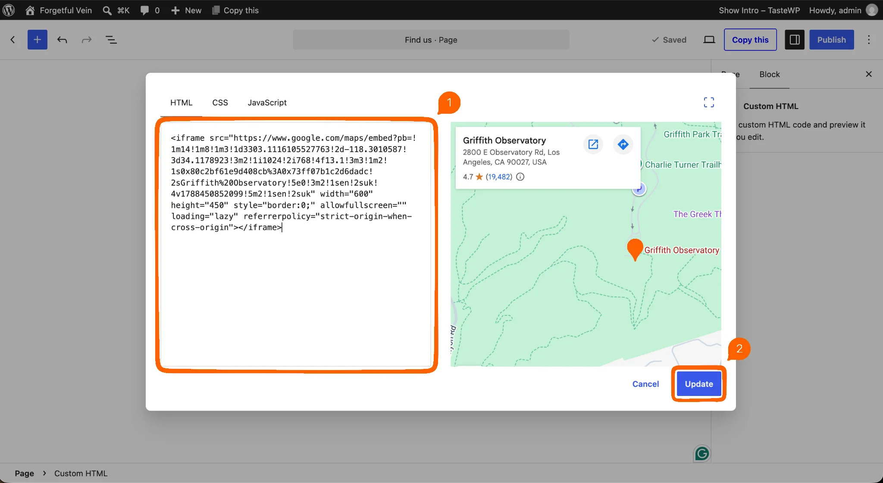Click the Grammarly icon at bottom right

702,453
